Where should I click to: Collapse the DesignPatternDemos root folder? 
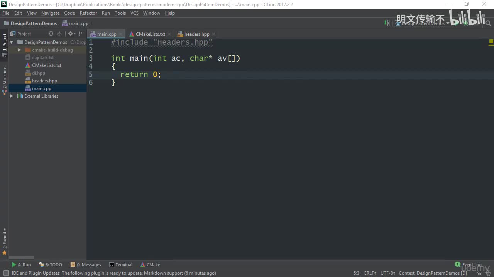click(x=12, y=42)
